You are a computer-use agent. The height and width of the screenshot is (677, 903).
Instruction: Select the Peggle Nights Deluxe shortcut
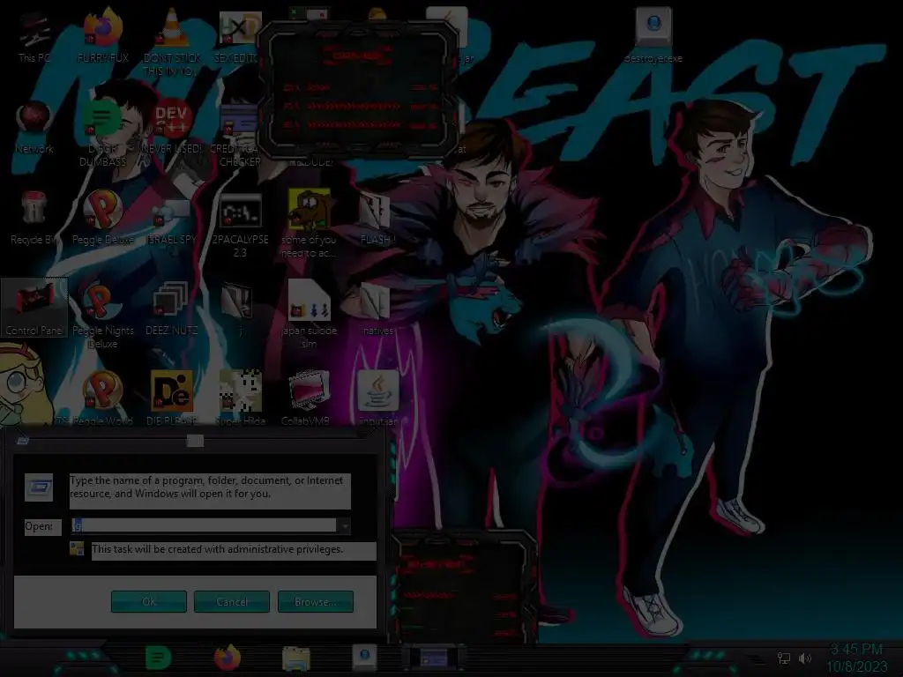pyautogui.click(x=103, y=316)
